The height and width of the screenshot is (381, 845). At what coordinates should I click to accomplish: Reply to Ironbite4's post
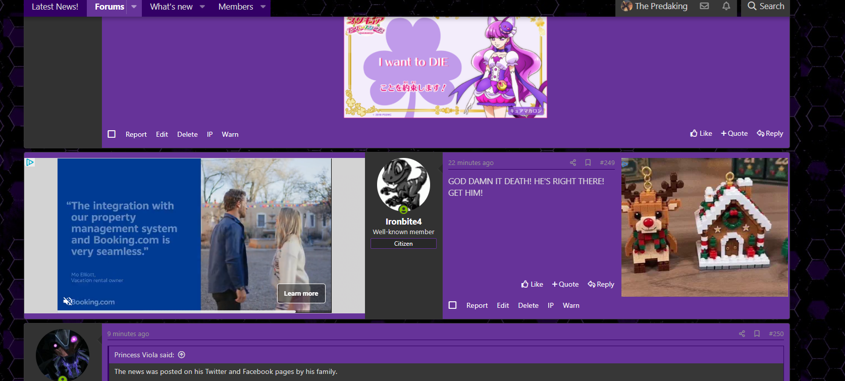[601, 284]
